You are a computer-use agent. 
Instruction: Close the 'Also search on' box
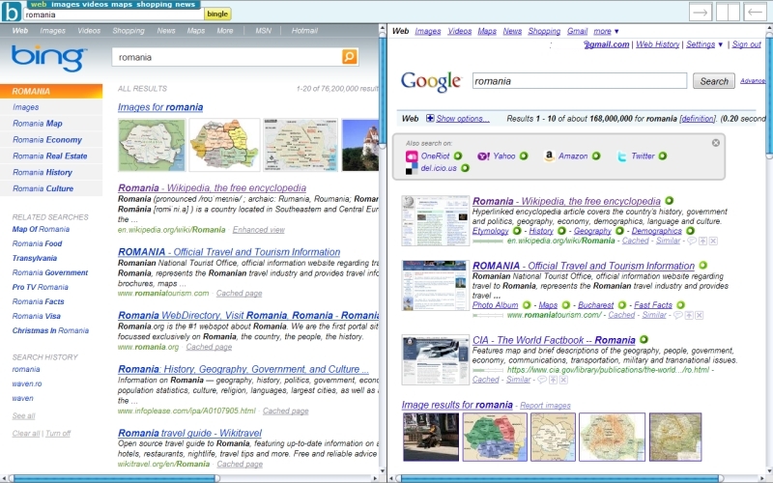tap(716, 143)
